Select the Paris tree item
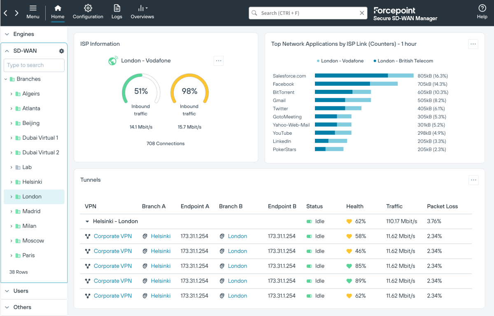 coord(28,255)
